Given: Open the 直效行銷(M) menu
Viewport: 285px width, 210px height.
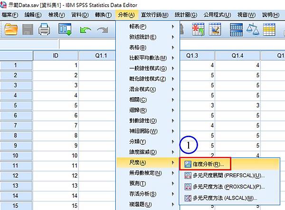Looking at the screenshot, I should pyautogui.click(x=155, y=15).
